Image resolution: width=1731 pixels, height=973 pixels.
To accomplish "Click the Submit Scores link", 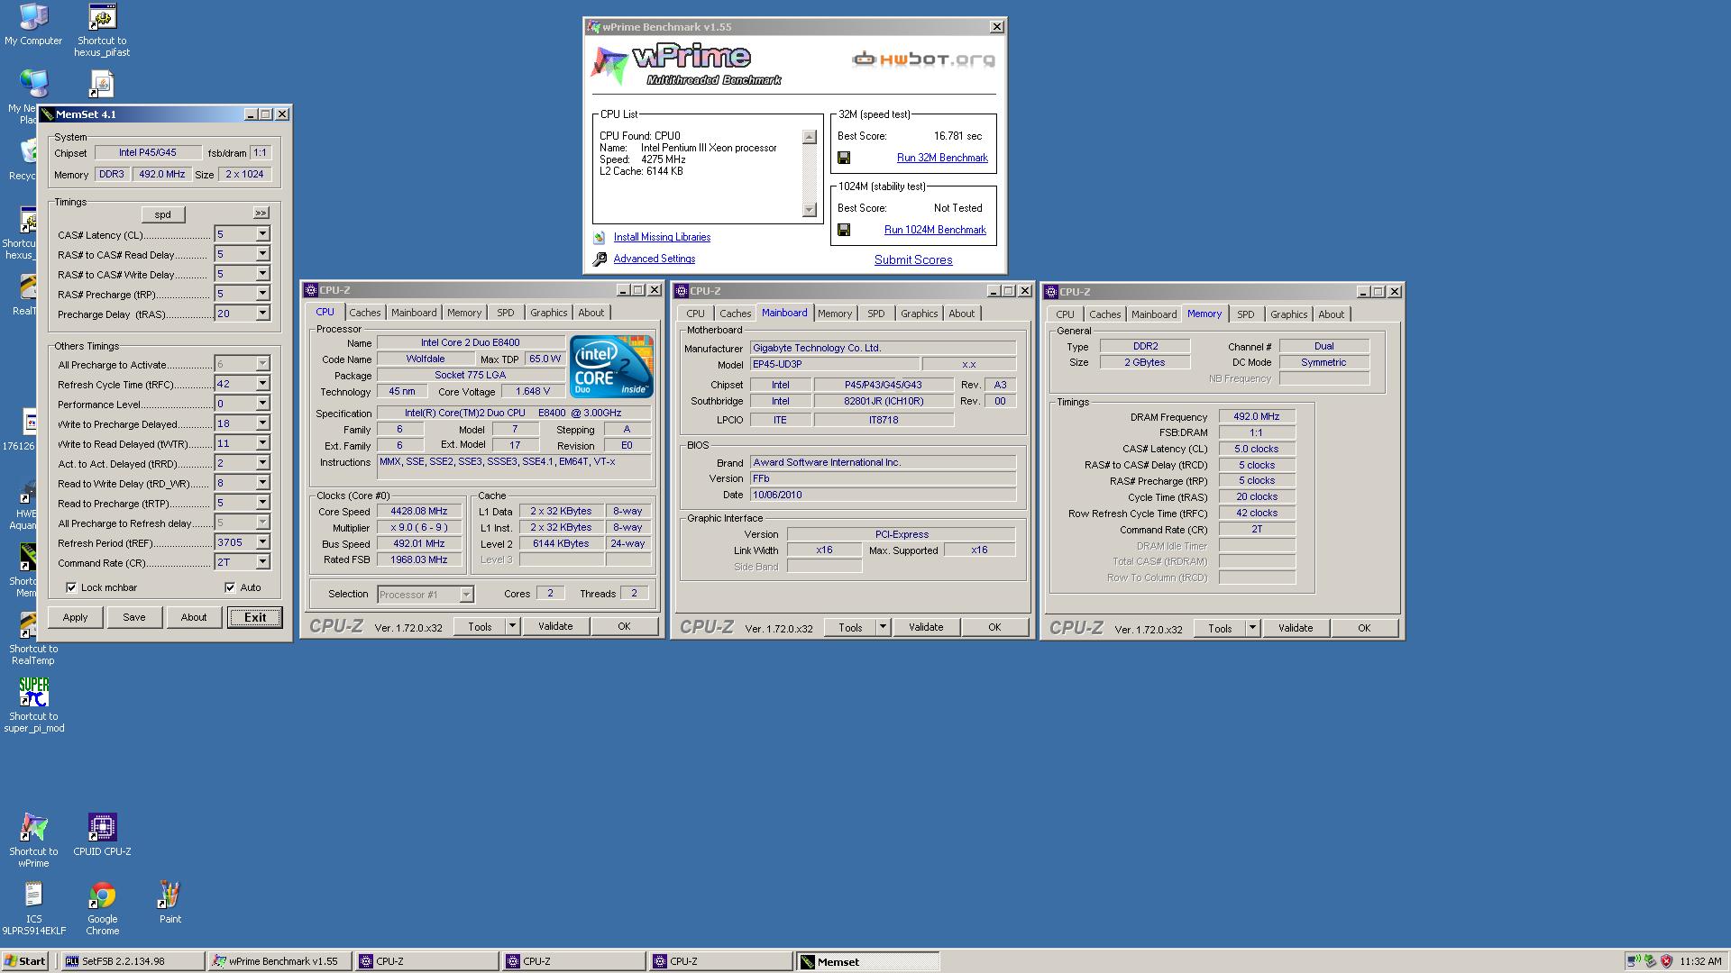I will coord(913,259).
